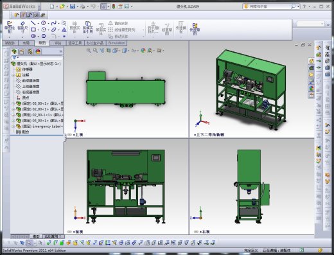This screenshot has width=334, height=255.
Task: Expand the 03_00<1> component node
Action: [13, 103]
